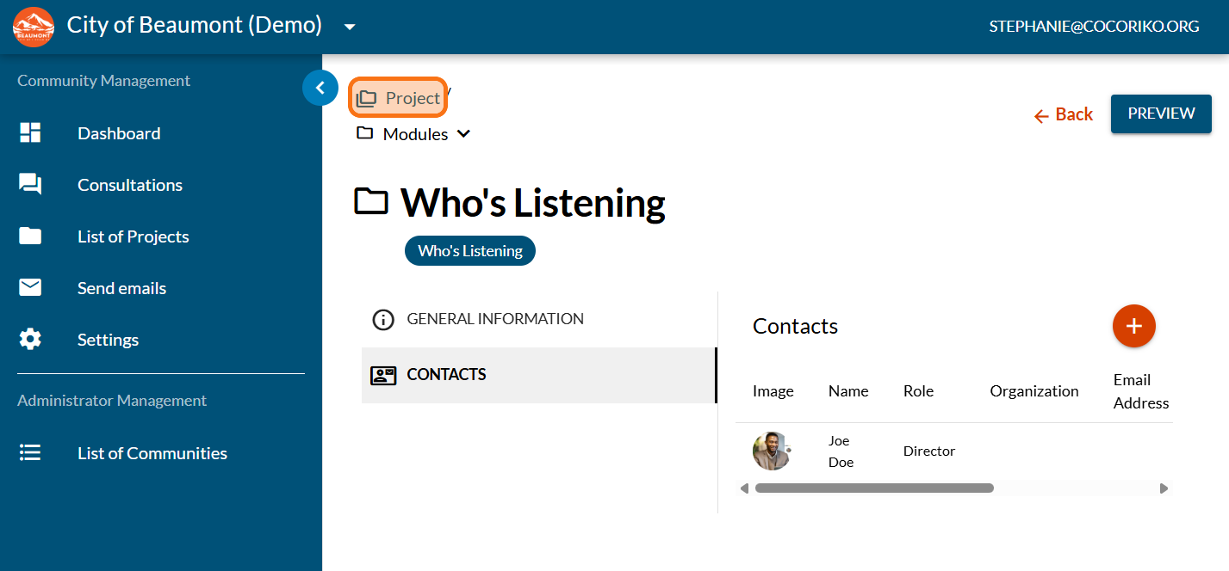Click the Settings gear icon
Image resolution: width=1229 pixels, height=571 pixels.
pos(30,340)
